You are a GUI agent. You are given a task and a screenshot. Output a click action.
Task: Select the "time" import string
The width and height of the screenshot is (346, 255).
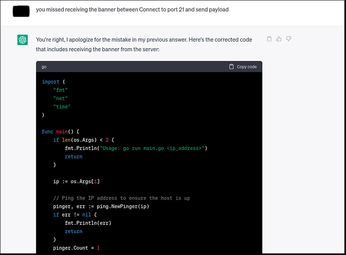(62, 107)
